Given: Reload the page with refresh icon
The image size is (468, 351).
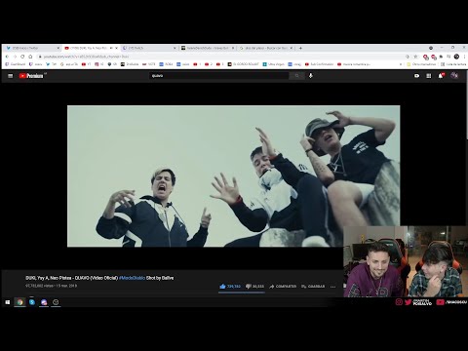Looking at the screenshot, I should (x=22, y=57).
